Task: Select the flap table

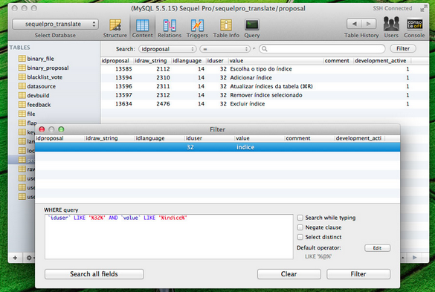Action: point(28,123)
